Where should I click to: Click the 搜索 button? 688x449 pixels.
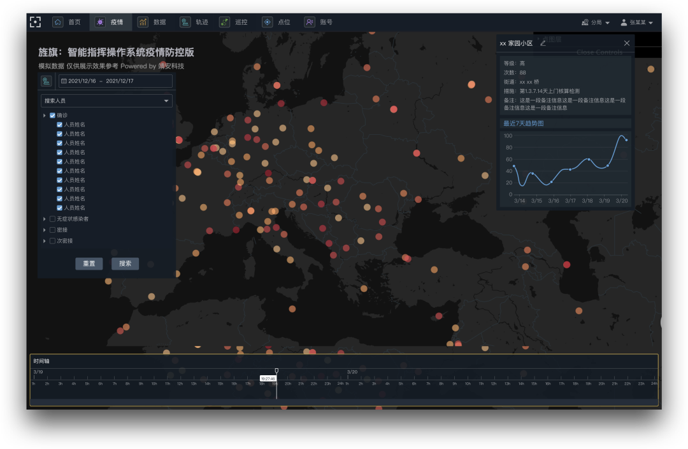125,263
